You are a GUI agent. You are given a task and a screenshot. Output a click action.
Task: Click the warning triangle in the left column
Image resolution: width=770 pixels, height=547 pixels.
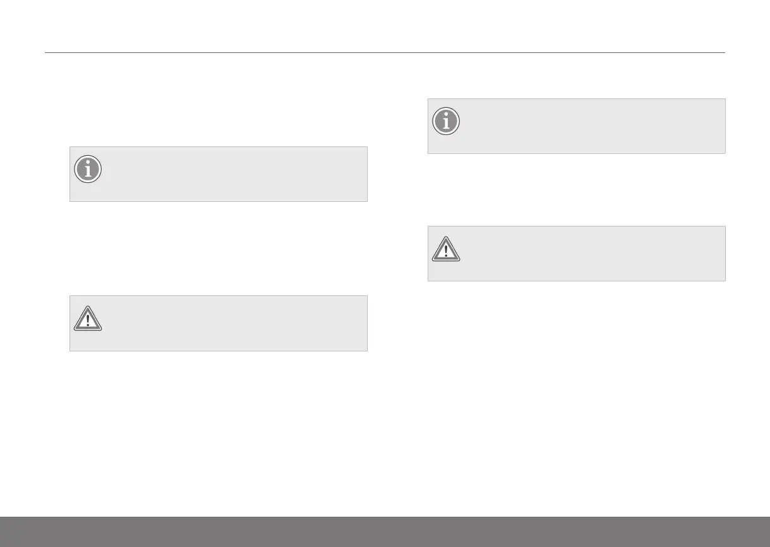88,318
